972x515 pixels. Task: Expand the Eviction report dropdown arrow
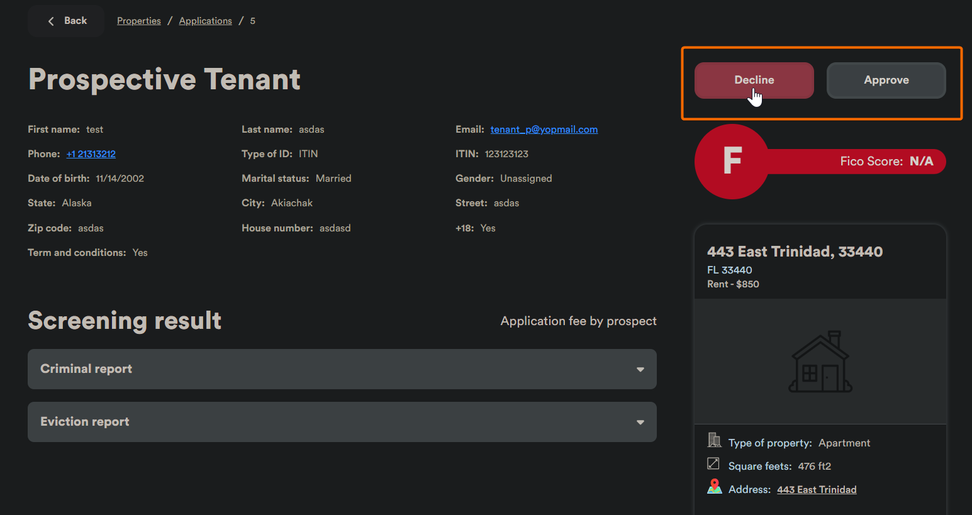[640, 422]
